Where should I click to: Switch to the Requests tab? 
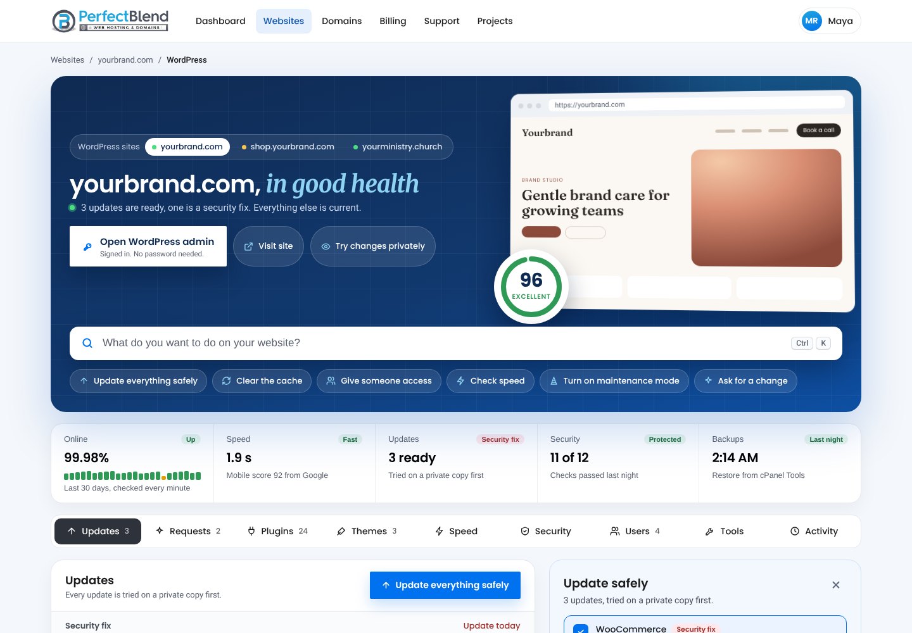coord(188,532)
